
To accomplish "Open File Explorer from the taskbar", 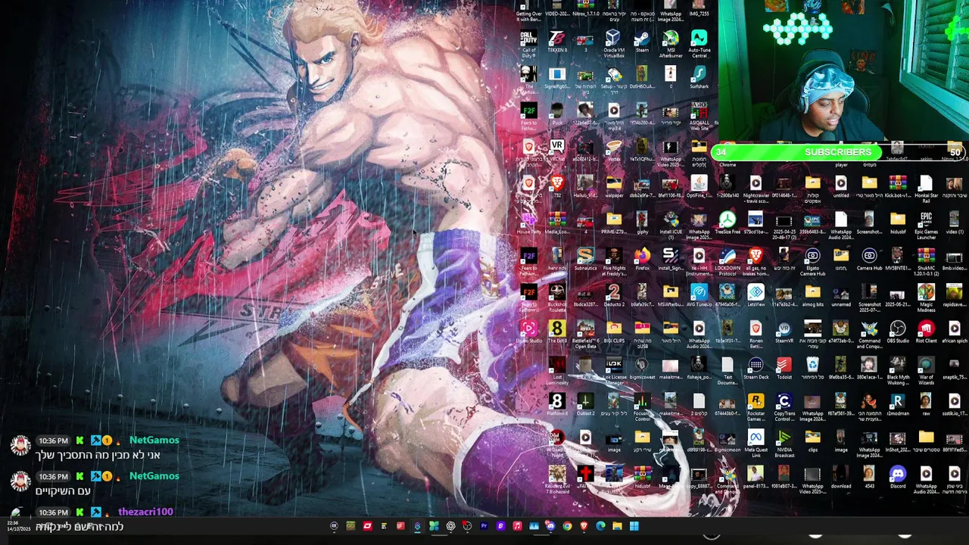I will pyautogui.click(x=618, y=526).
